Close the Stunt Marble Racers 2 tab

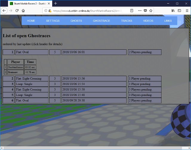click(x=49, y=4)
